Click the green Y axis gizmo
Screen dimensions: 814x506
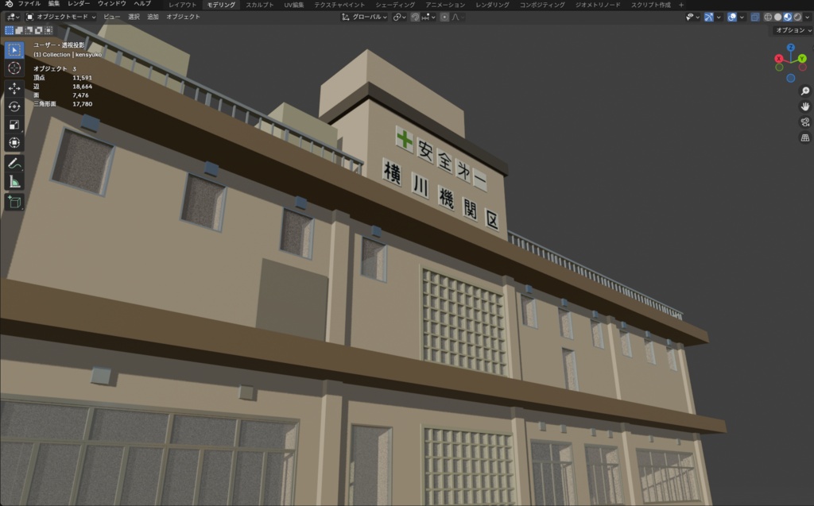point(802,59)
